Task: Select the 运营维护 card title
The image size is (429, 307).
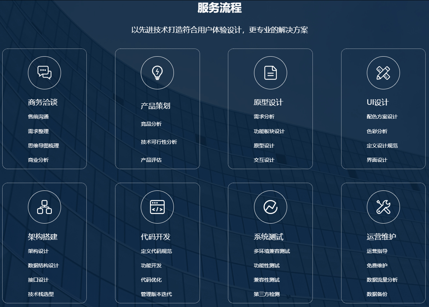Action: [381, 237]
